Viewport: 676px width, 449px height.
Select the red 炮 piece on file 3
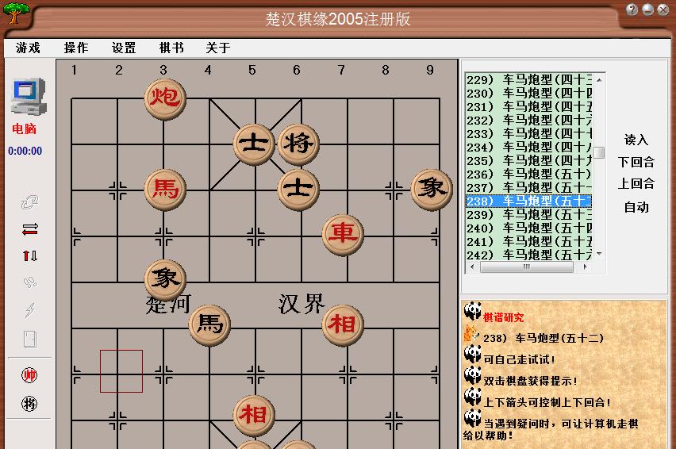point(165,98)
